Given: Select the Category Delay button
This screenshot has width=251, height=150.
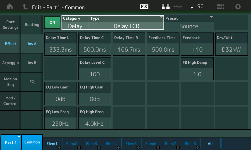Looking at the screenshot, I should tap(75, 23).
